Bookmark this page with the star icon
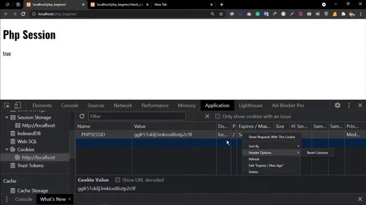 coord(221,14)
